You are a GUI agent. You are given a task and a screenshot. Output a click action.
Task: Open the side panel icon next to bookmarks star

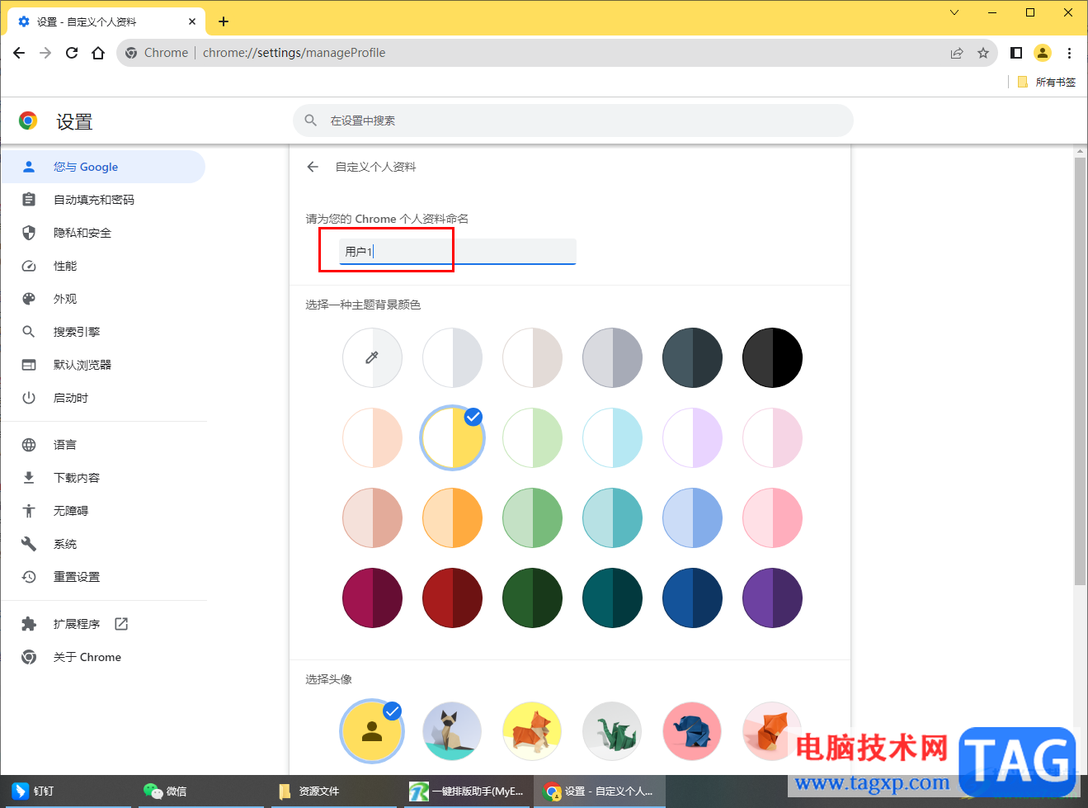(1016, 52)
